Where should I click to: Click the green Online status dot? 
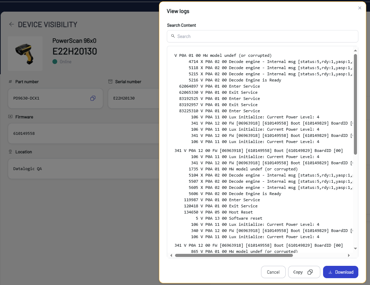55,62
